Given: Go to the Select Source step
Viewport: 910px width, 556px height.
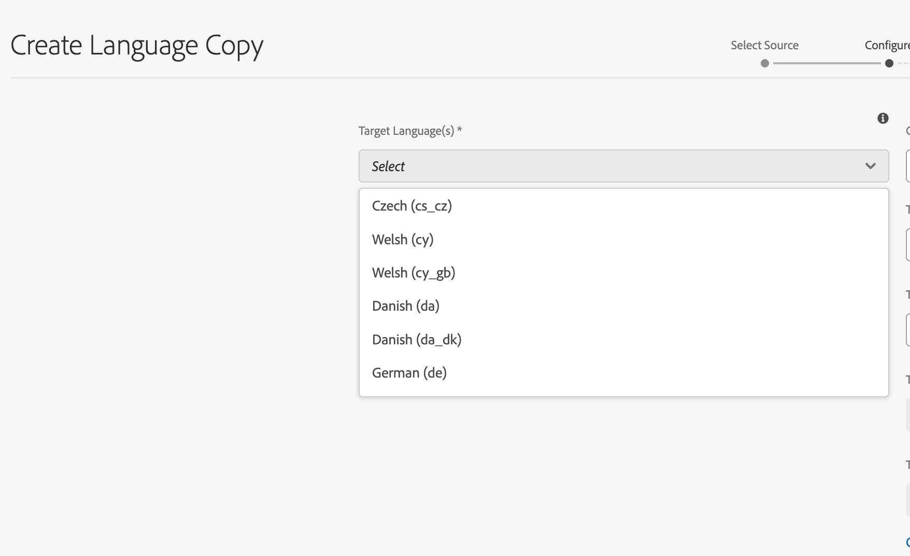Looking at the screenshot, I should pos(764,45).
